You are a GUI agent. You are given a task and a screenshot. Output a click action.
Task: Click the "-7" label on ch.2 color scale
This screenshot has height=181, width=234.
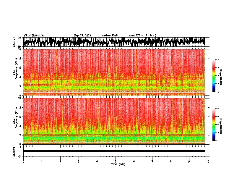coord(218,140)
